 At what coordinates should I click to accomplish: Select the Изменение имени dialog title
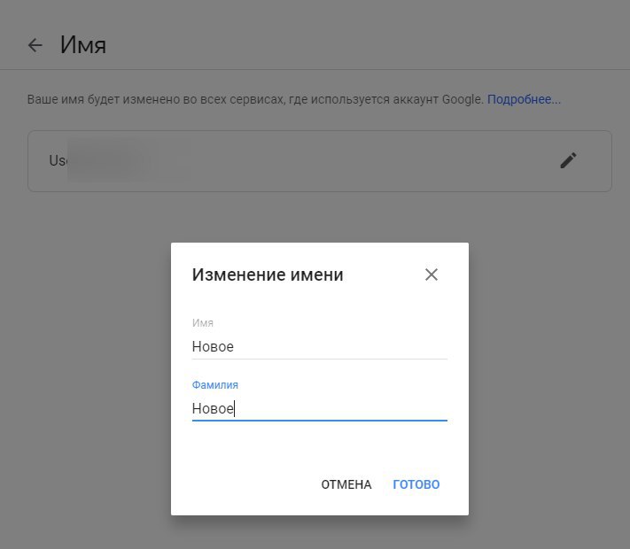click(x=268, y=274)
